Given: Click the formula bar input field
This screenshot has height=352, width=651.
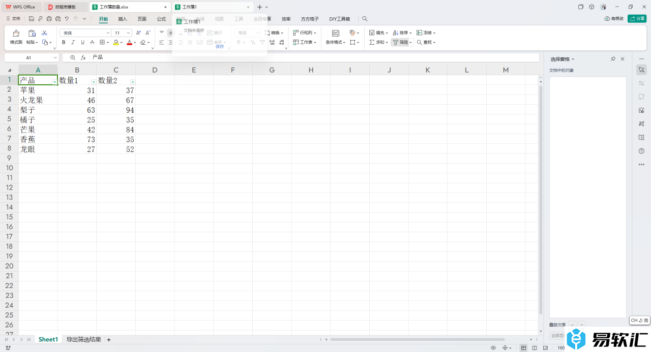Looking at the screenshot, I should (x=314, y=58).
